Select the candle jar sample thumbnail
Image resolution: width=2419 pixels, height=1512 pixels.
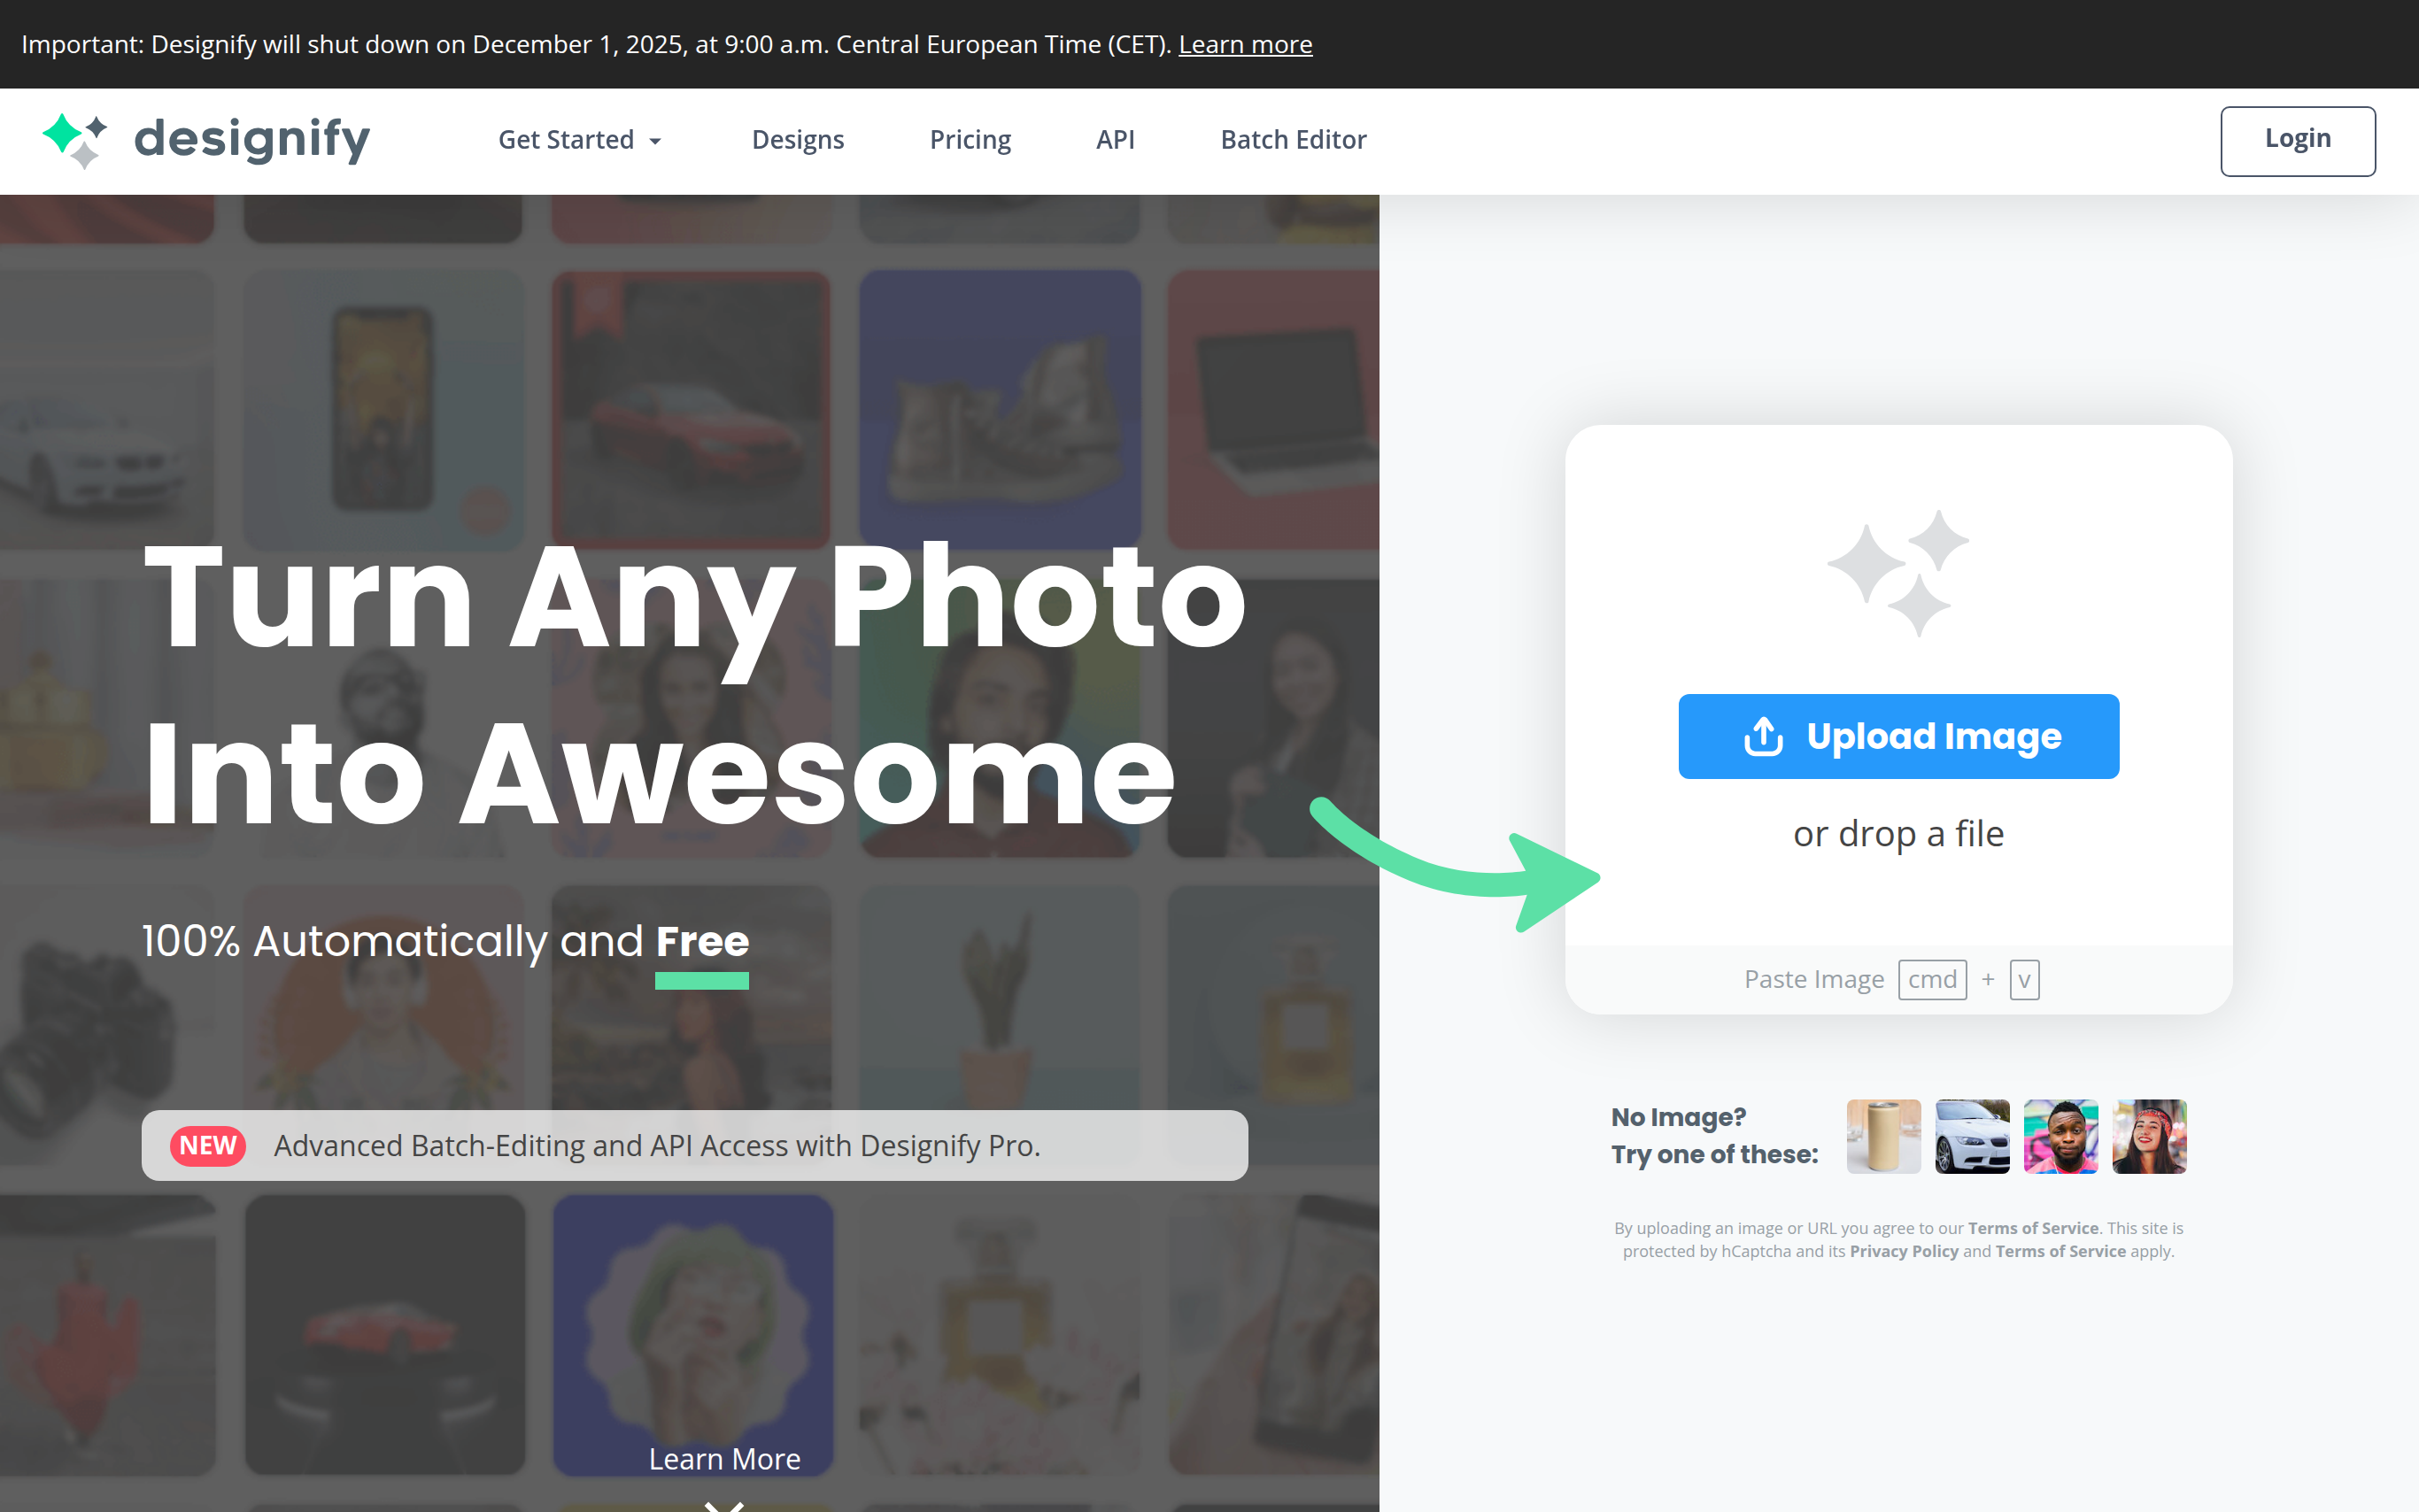coord(1882,1137)
